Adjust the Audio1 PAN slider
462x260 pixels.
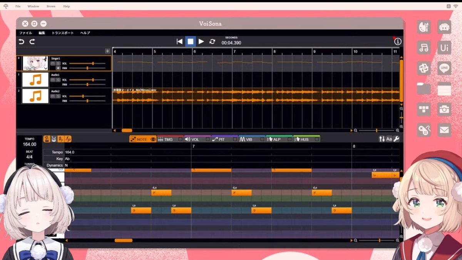87,84
